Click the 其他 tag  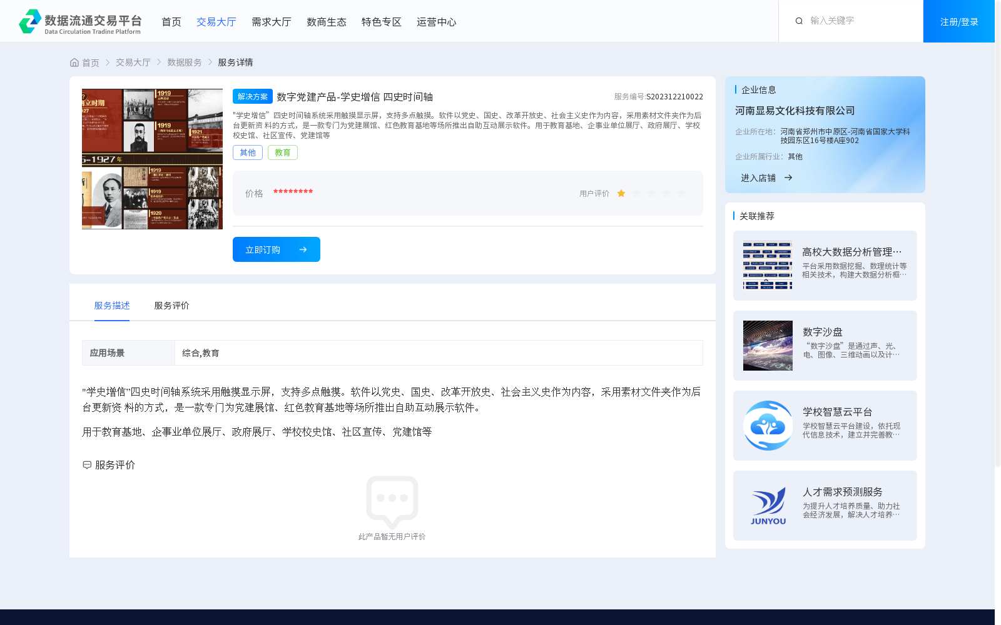click(248, 152)
